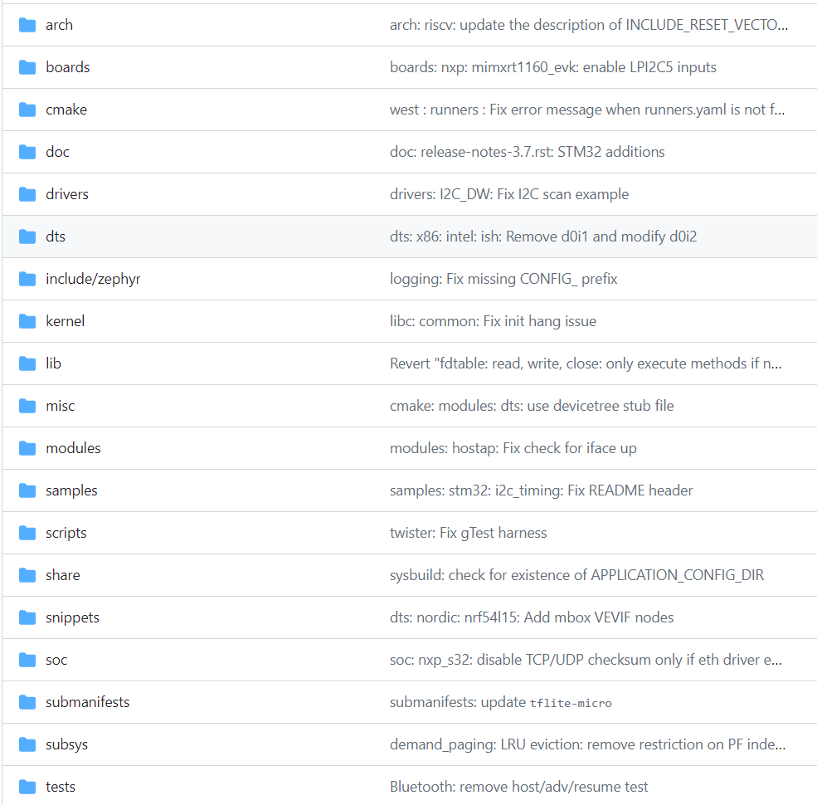
Task: Click the folder icon beside kernel
Action: pyautogui.click(x=27, y=321)
